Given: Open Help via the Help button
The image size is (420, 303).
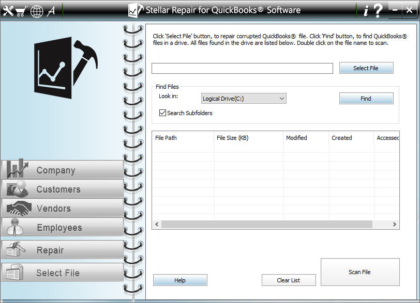Looking at the screenshot, I should click(179, 280).
